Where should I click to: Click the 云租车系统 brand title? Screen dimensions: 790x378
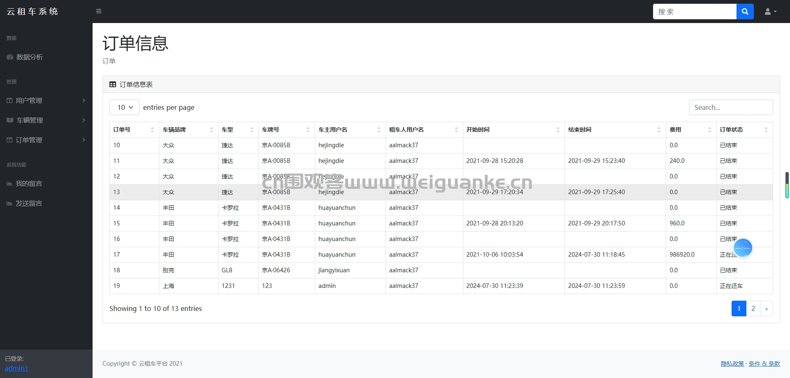coord(33,12)
